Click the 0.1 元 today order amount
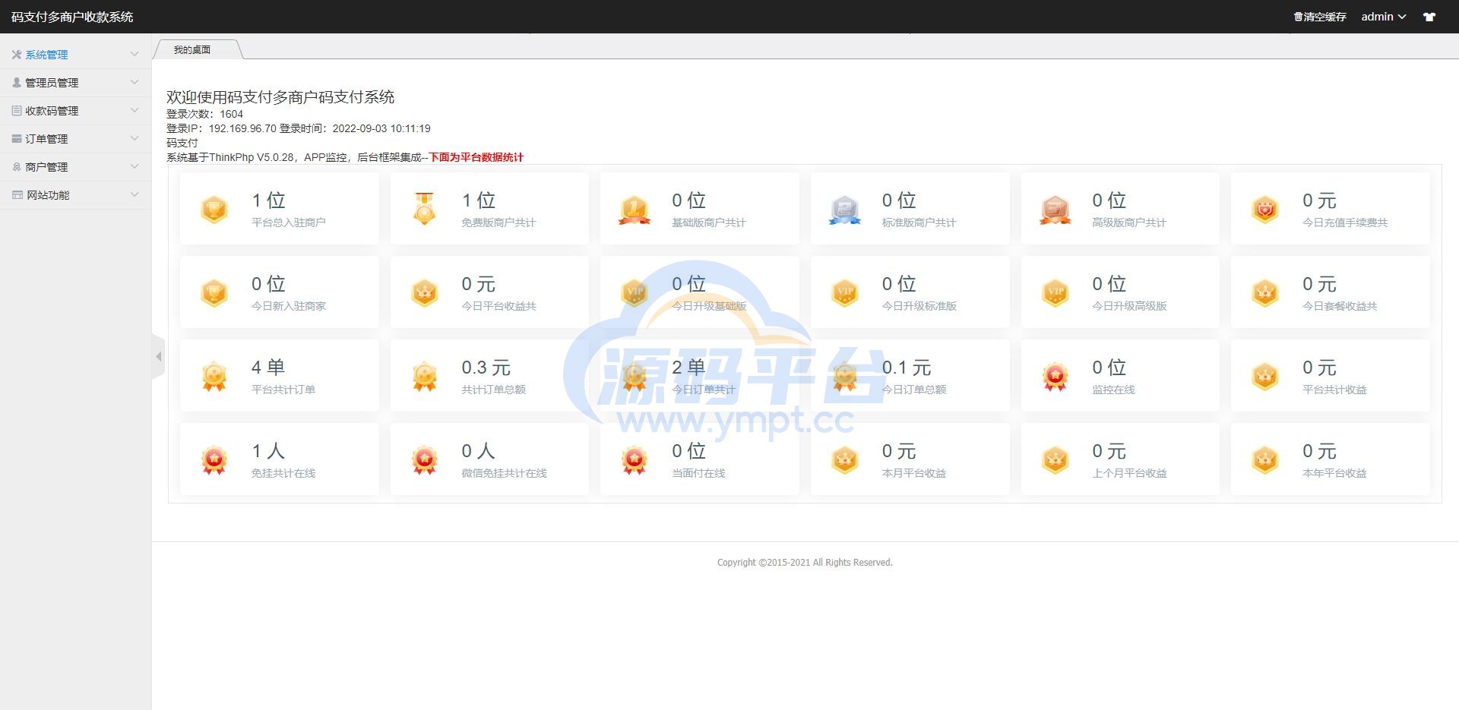Screen dimensions: 1459x710 [x=907, y=368]
